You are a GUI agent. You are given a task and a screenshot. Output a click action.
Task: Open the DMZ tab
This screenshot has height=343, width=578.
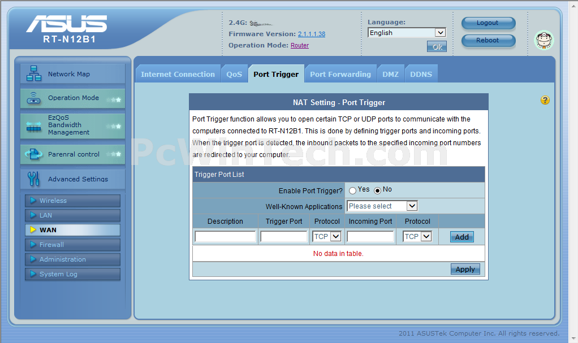(390, 74)
